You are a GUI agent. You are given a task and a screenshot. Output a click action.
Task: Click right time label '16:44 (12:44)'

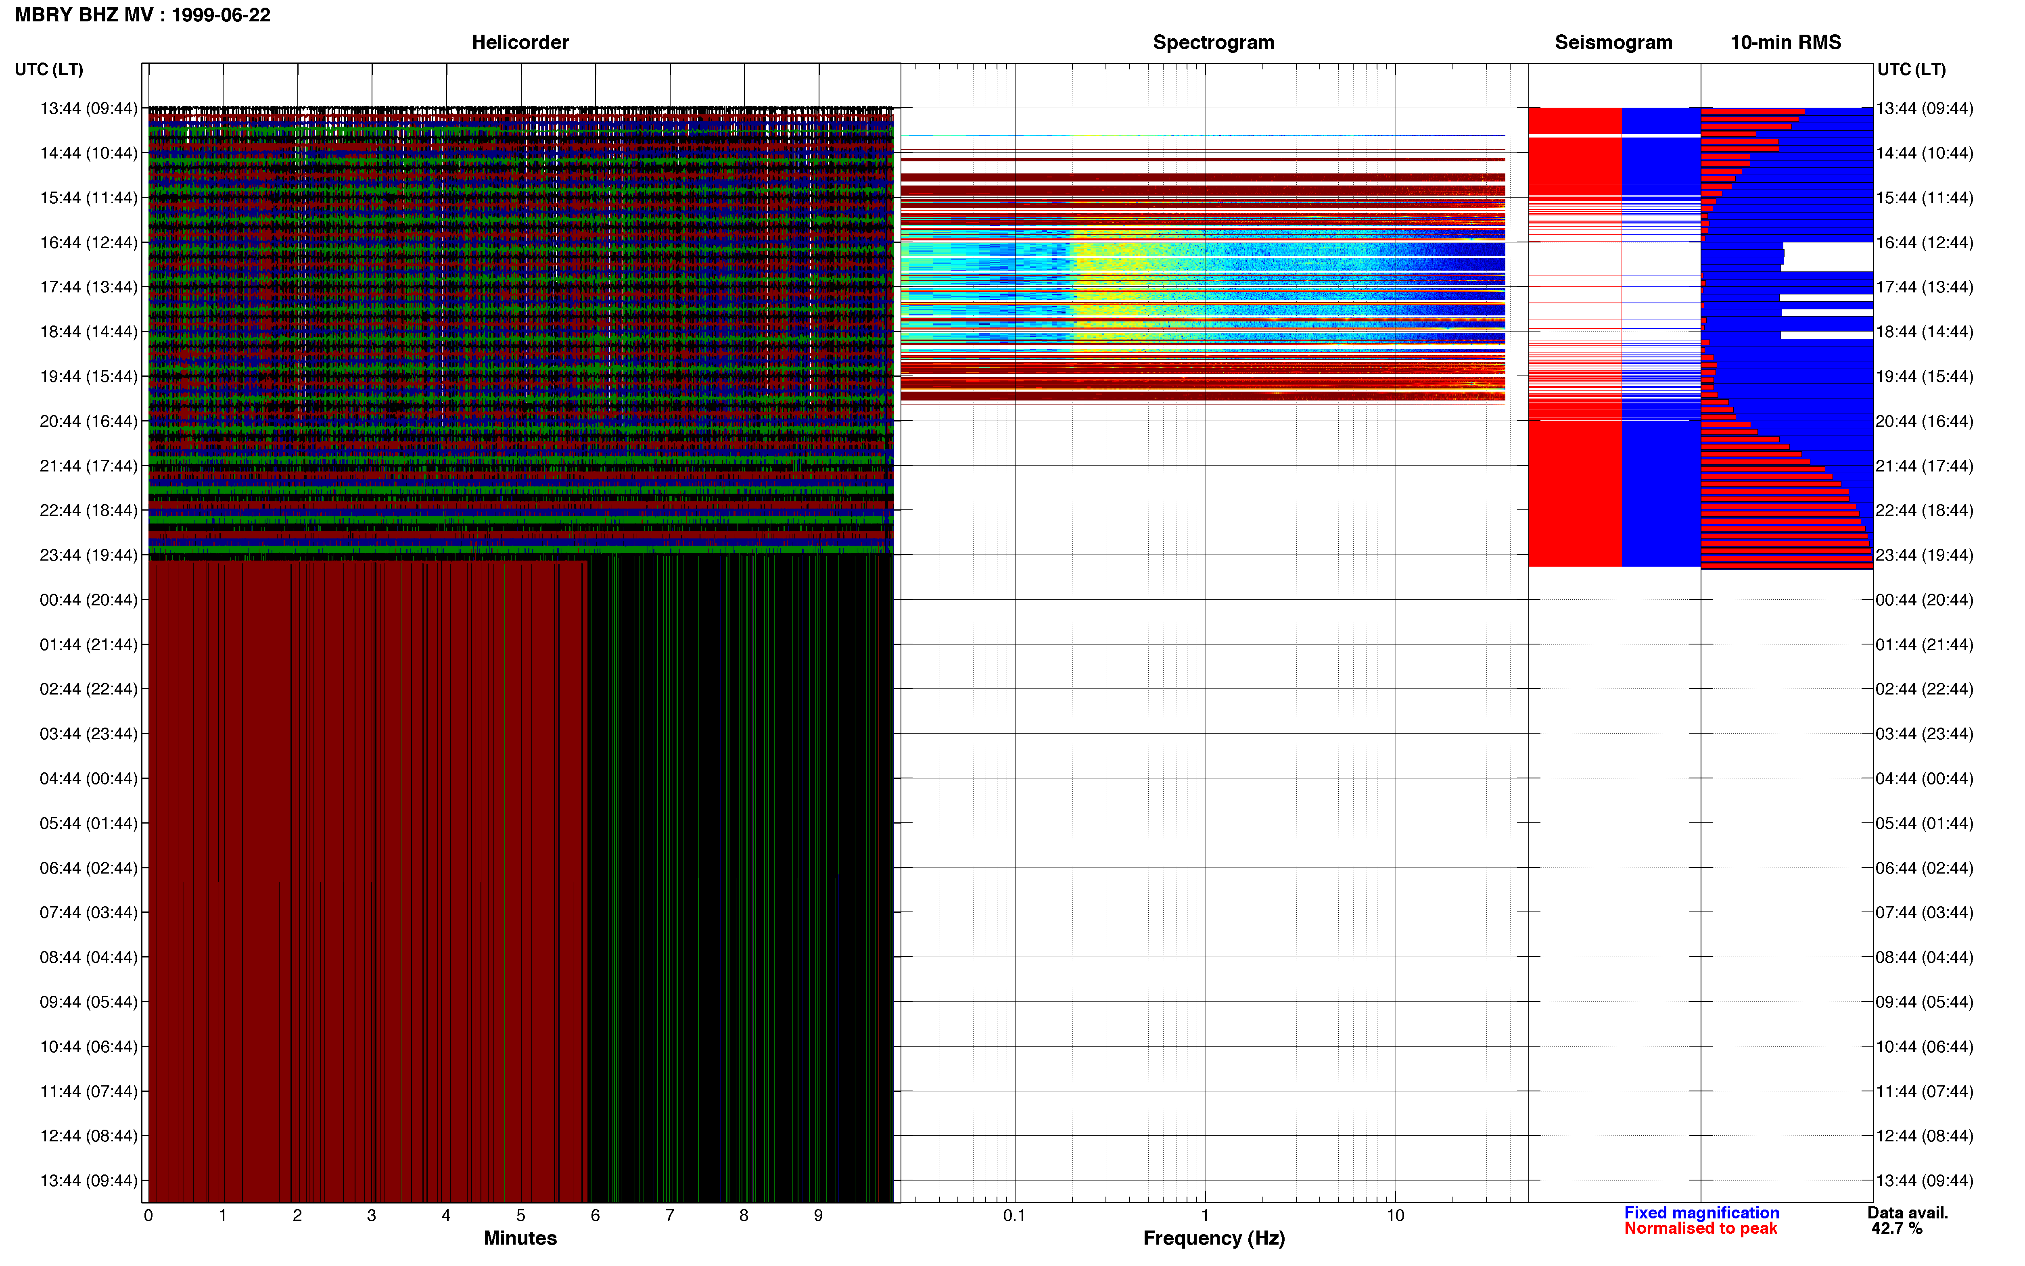(x=1925, y=243)
